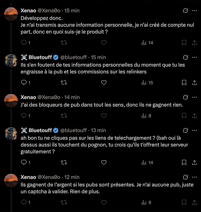201x212 pixels.
Task: Open Bluetouff's profile from 15 min tweet name
Action: pos(40,57)
